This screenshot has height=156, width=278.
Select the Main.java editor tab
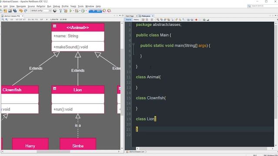coord(146,16)
